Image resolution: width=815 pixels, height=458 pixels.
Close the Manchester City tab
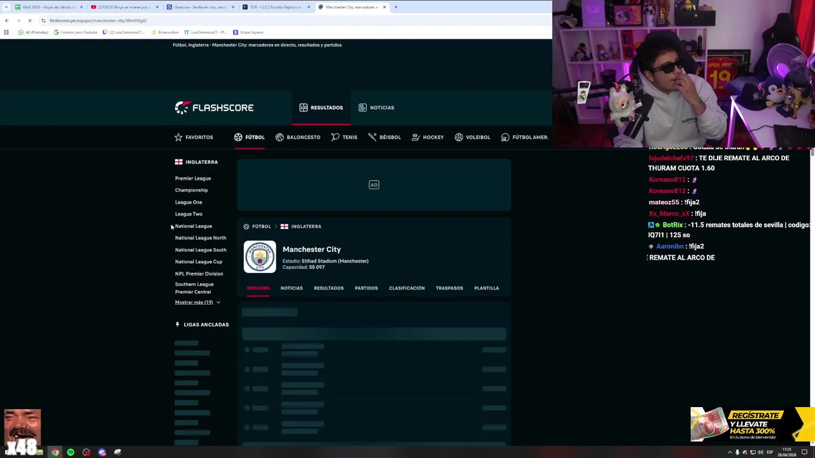pyautogui.click(x=385, y=7)
